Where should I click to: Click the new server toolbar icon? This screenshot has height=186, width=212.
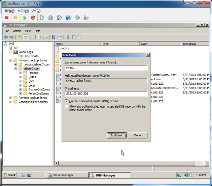pyautogui.click(x=68, y=37)
